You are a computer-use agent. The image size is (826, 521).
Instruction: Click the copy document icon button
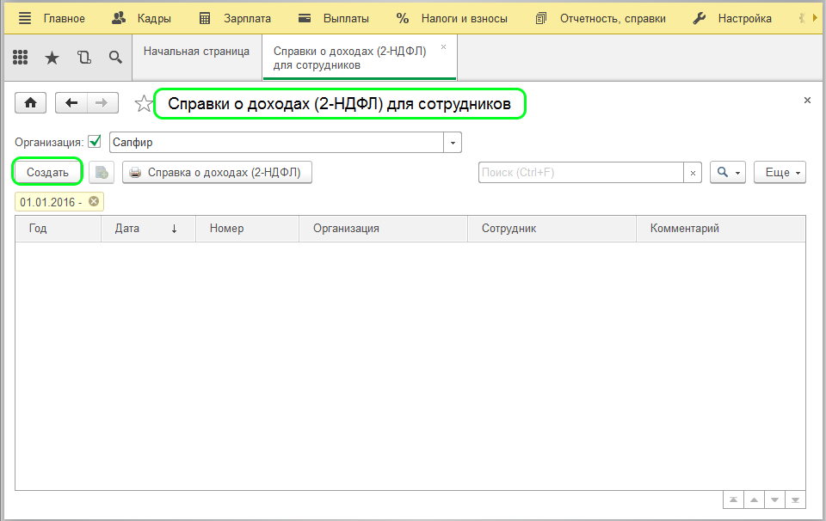pos(102,172)
